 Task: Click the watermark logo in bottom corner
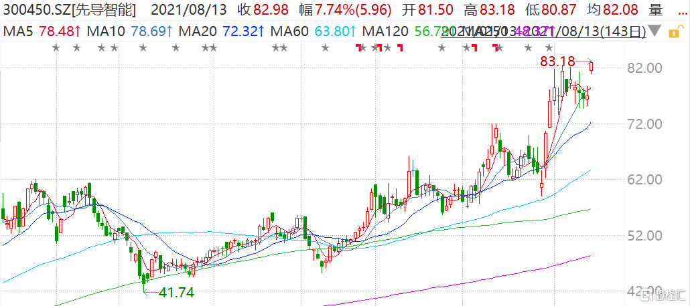pyautogui.click(x=663, y=295)
